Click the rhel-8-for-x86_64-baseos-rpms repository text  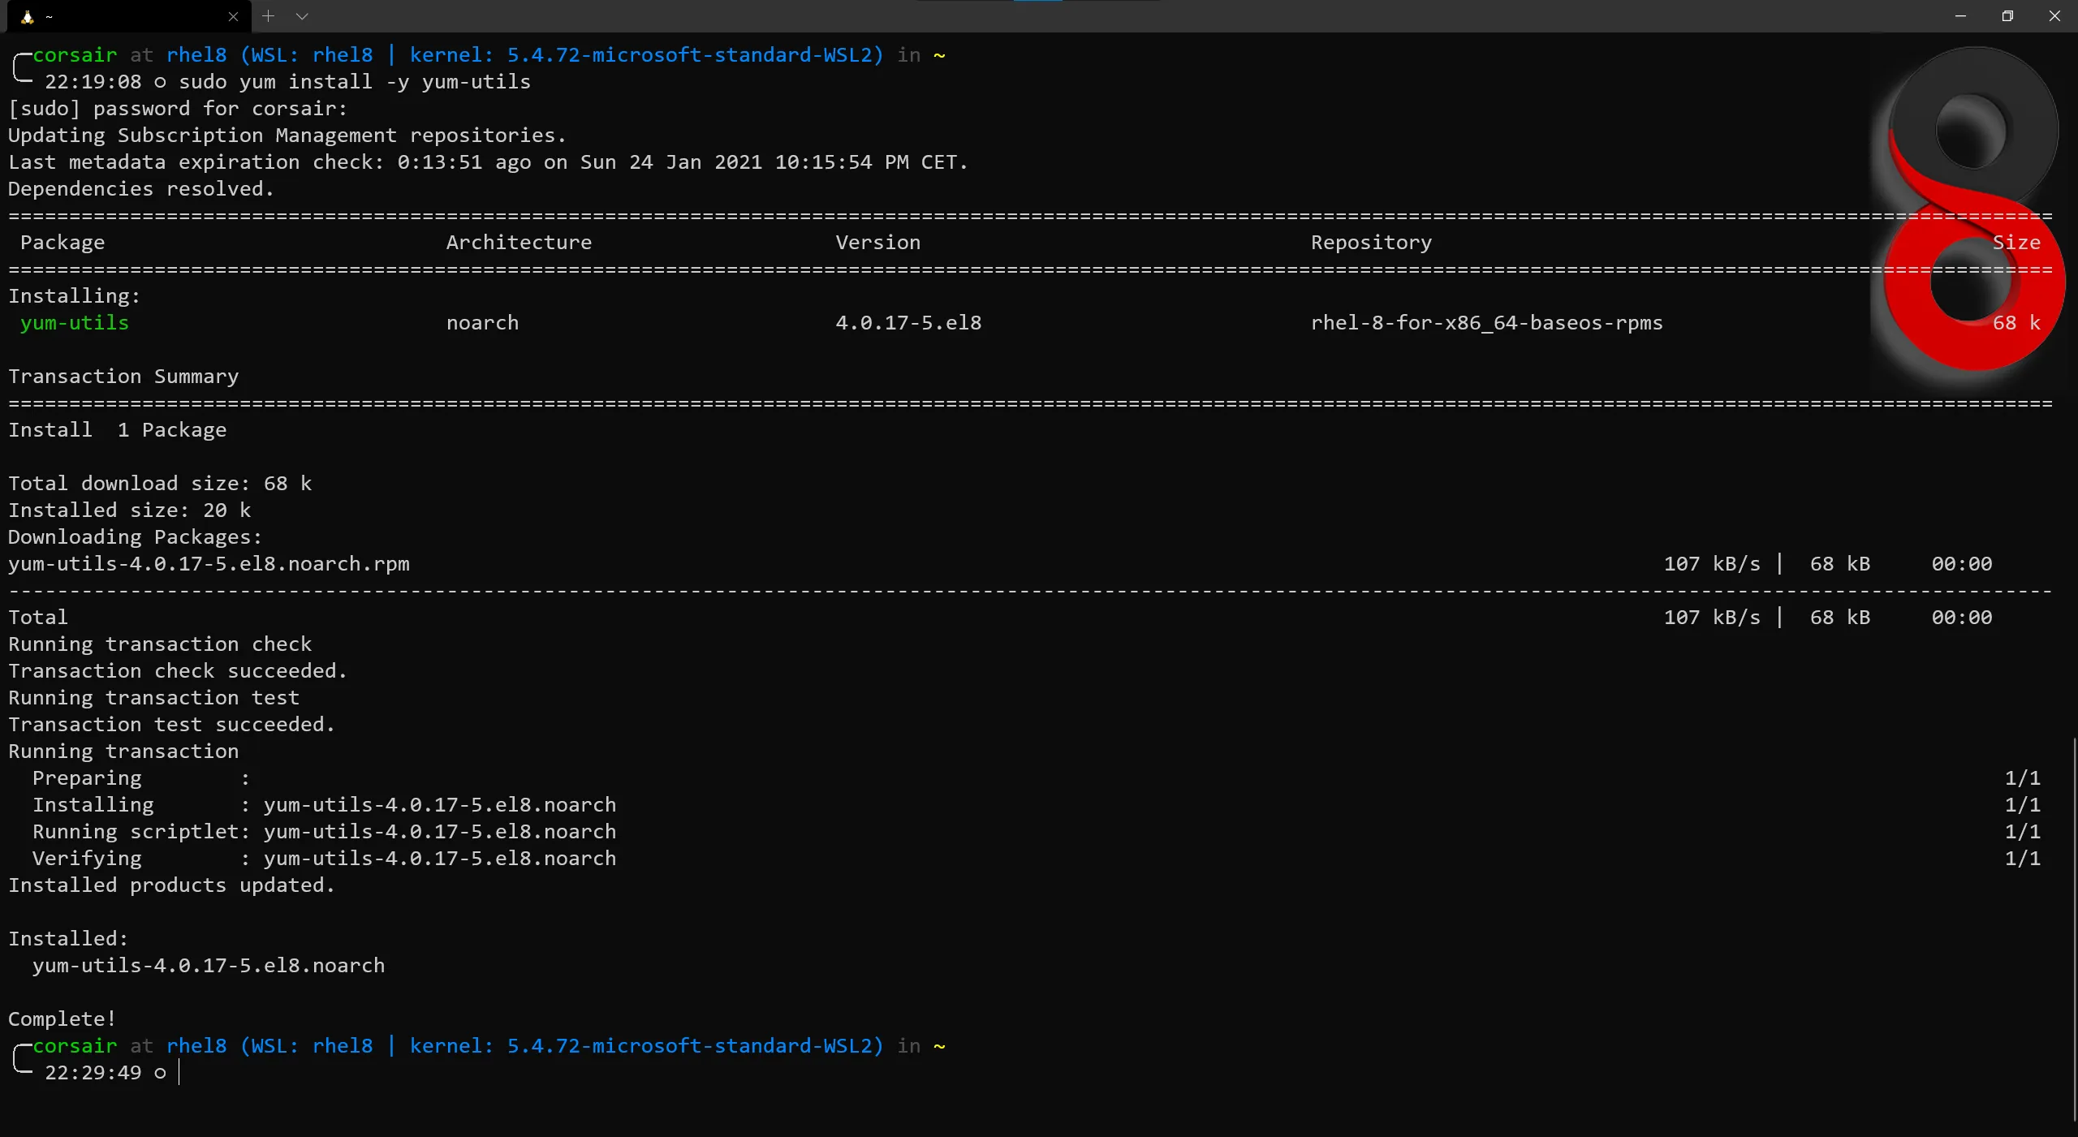1486,323
